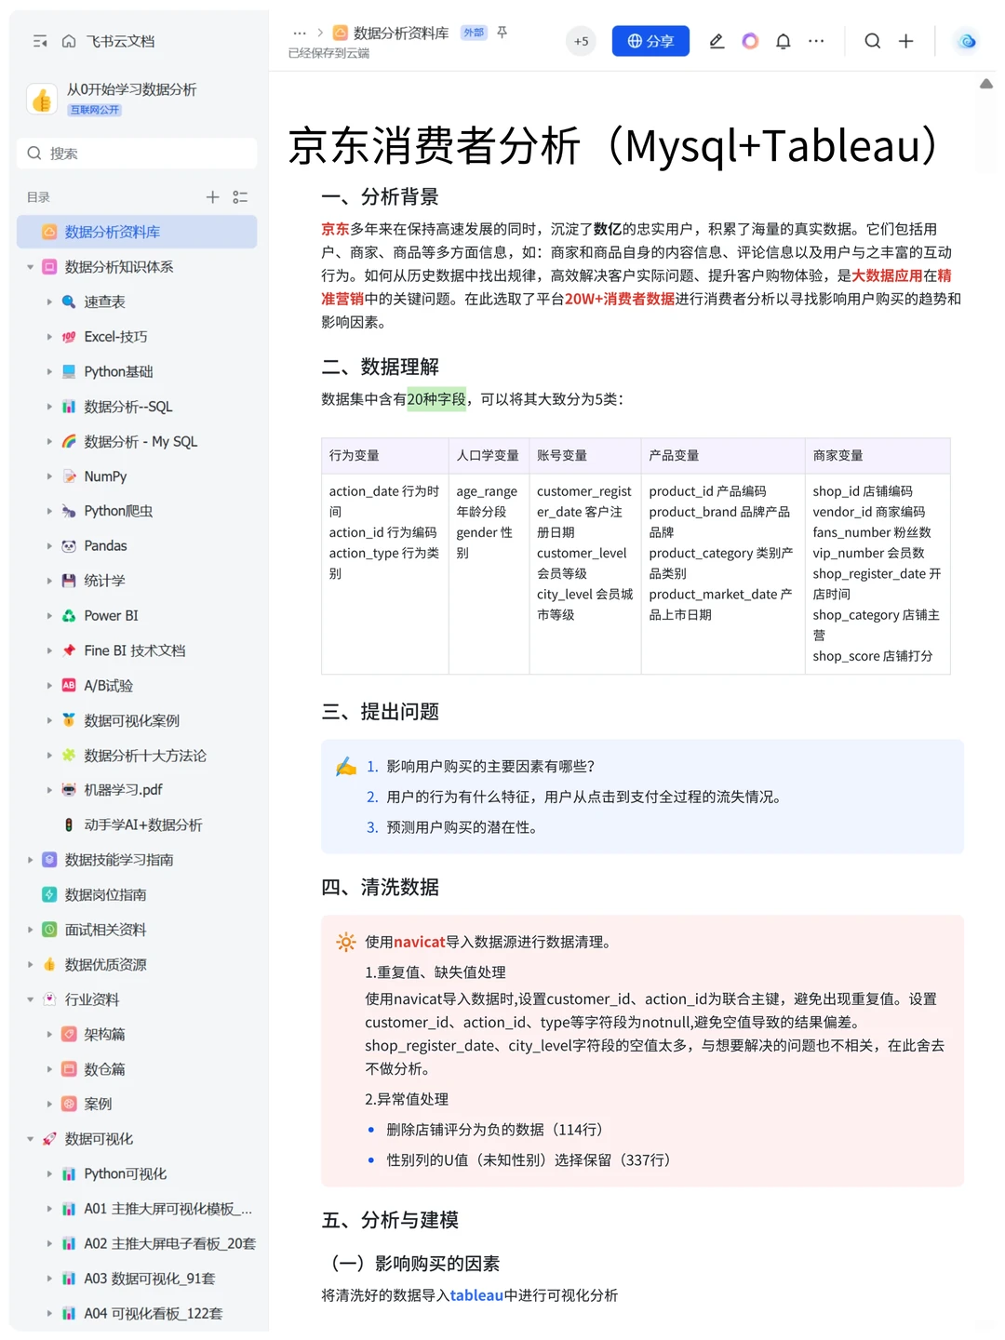The height and width of the screenshot is (1340, 1005).
Task: Click the 搜索 search input field
Action: pos(136,153)
